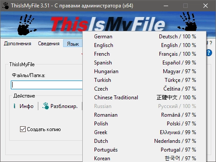
Task: Select Chinese Traditional language
Action: click(145, 98)
